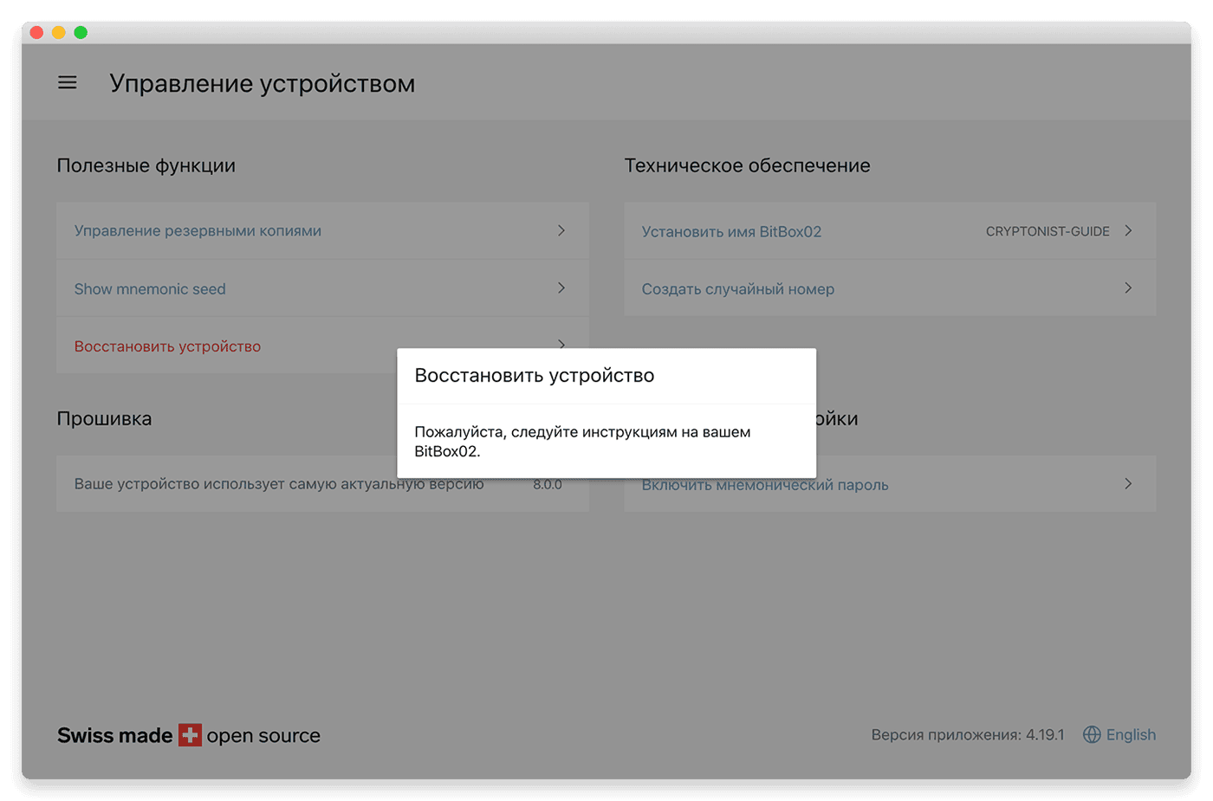This screenshot has height=801, width=1213.
Task: Click dialog text Пожалуйста, следуйте инструкциям
Action: [582, 441]
